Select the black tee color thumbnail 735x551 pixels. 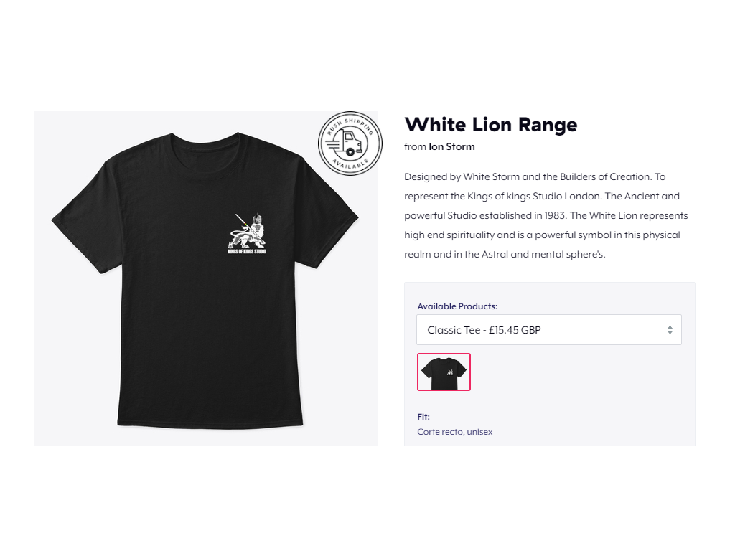444,372
